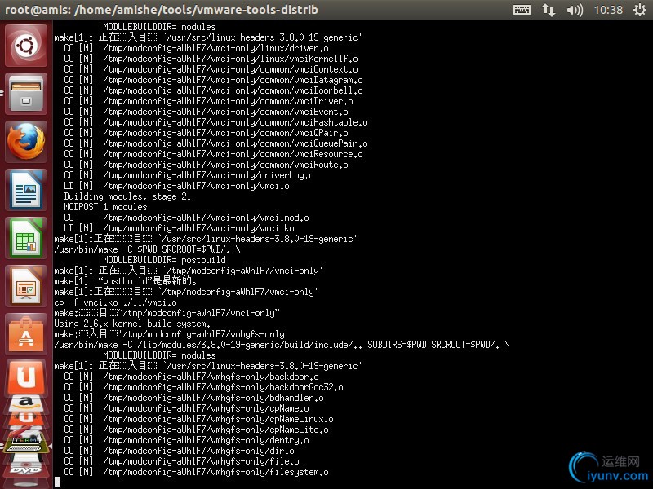Open the keyboard input indicator
This screenshot has height=489, width=653.
(x=522, y=10)
